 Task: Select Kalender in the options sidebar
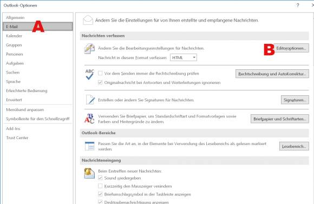tap(14, 36)
